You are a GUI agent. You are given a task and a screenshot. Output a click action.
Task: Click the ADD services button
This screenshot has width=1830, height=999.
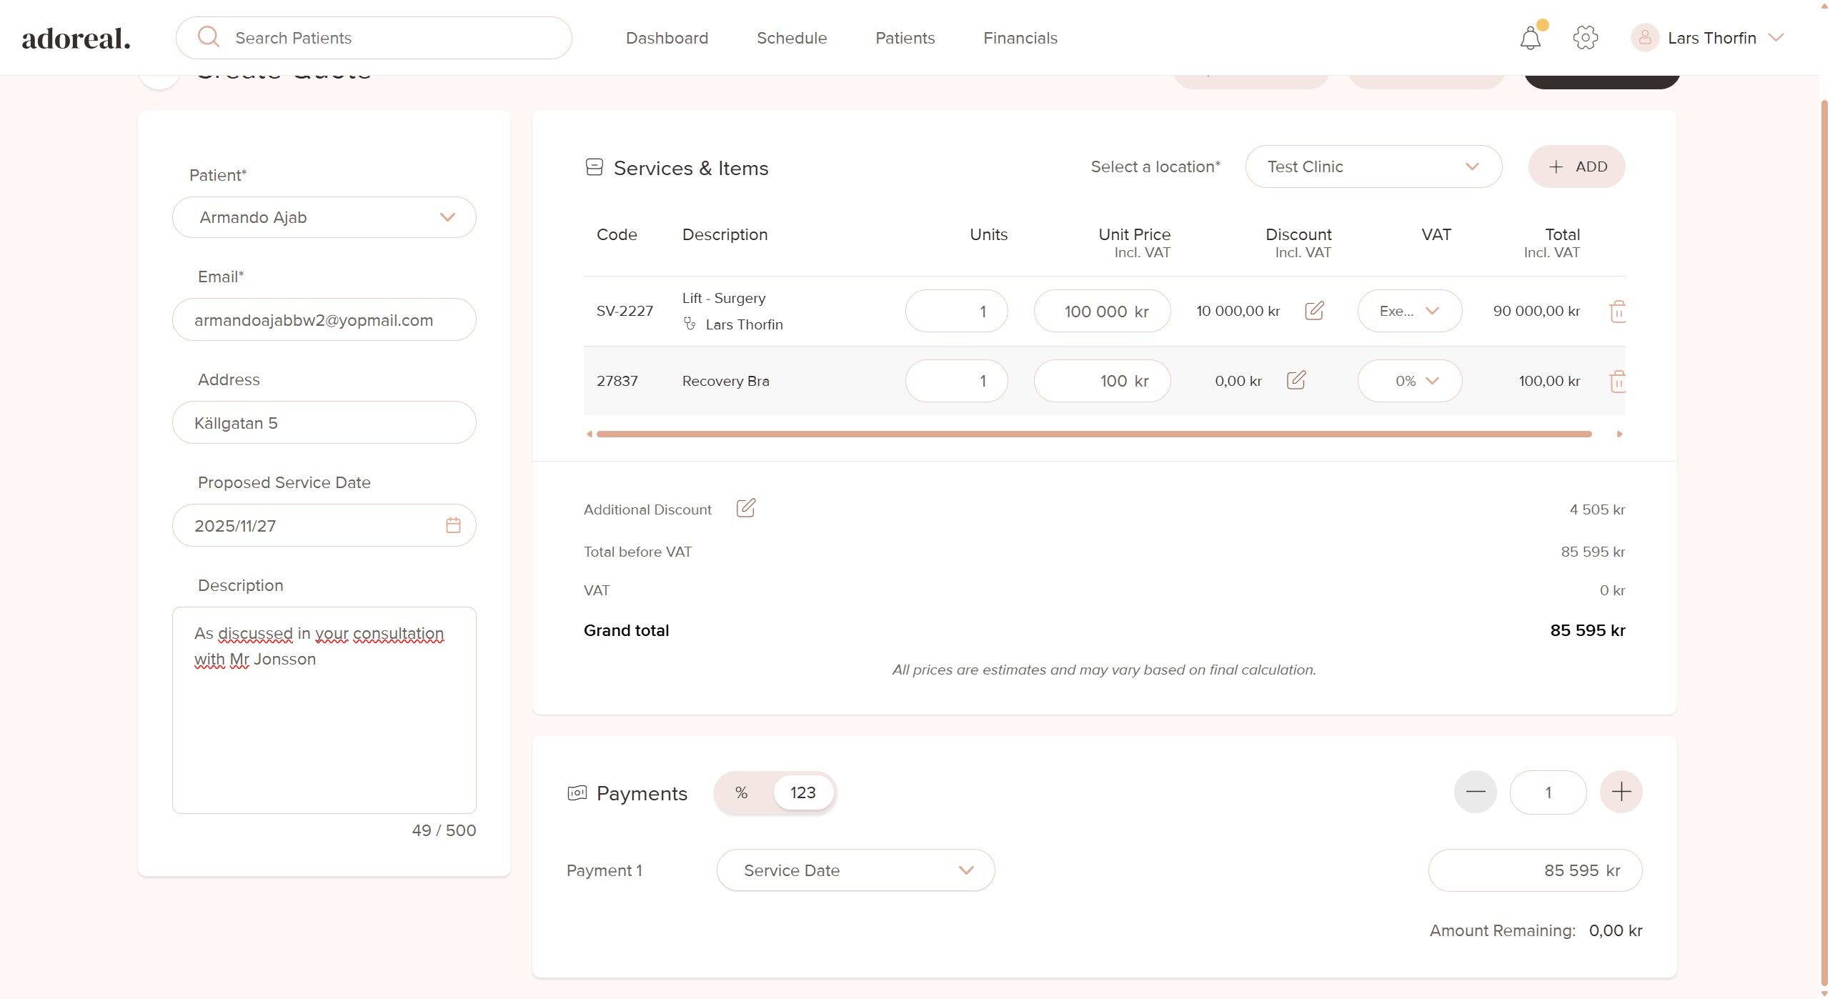1576,166
